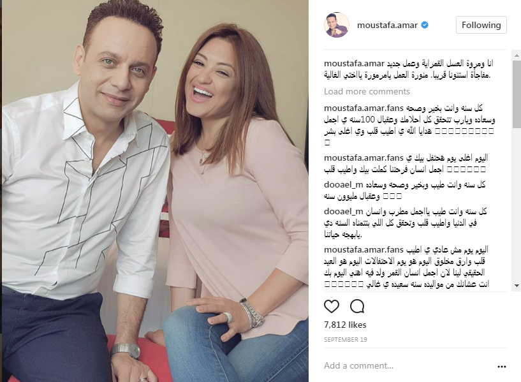Viewport: 521px width, 382px height.
Task: Open first moustafa.amar.fans commenter link
Action: pos(363,108)
